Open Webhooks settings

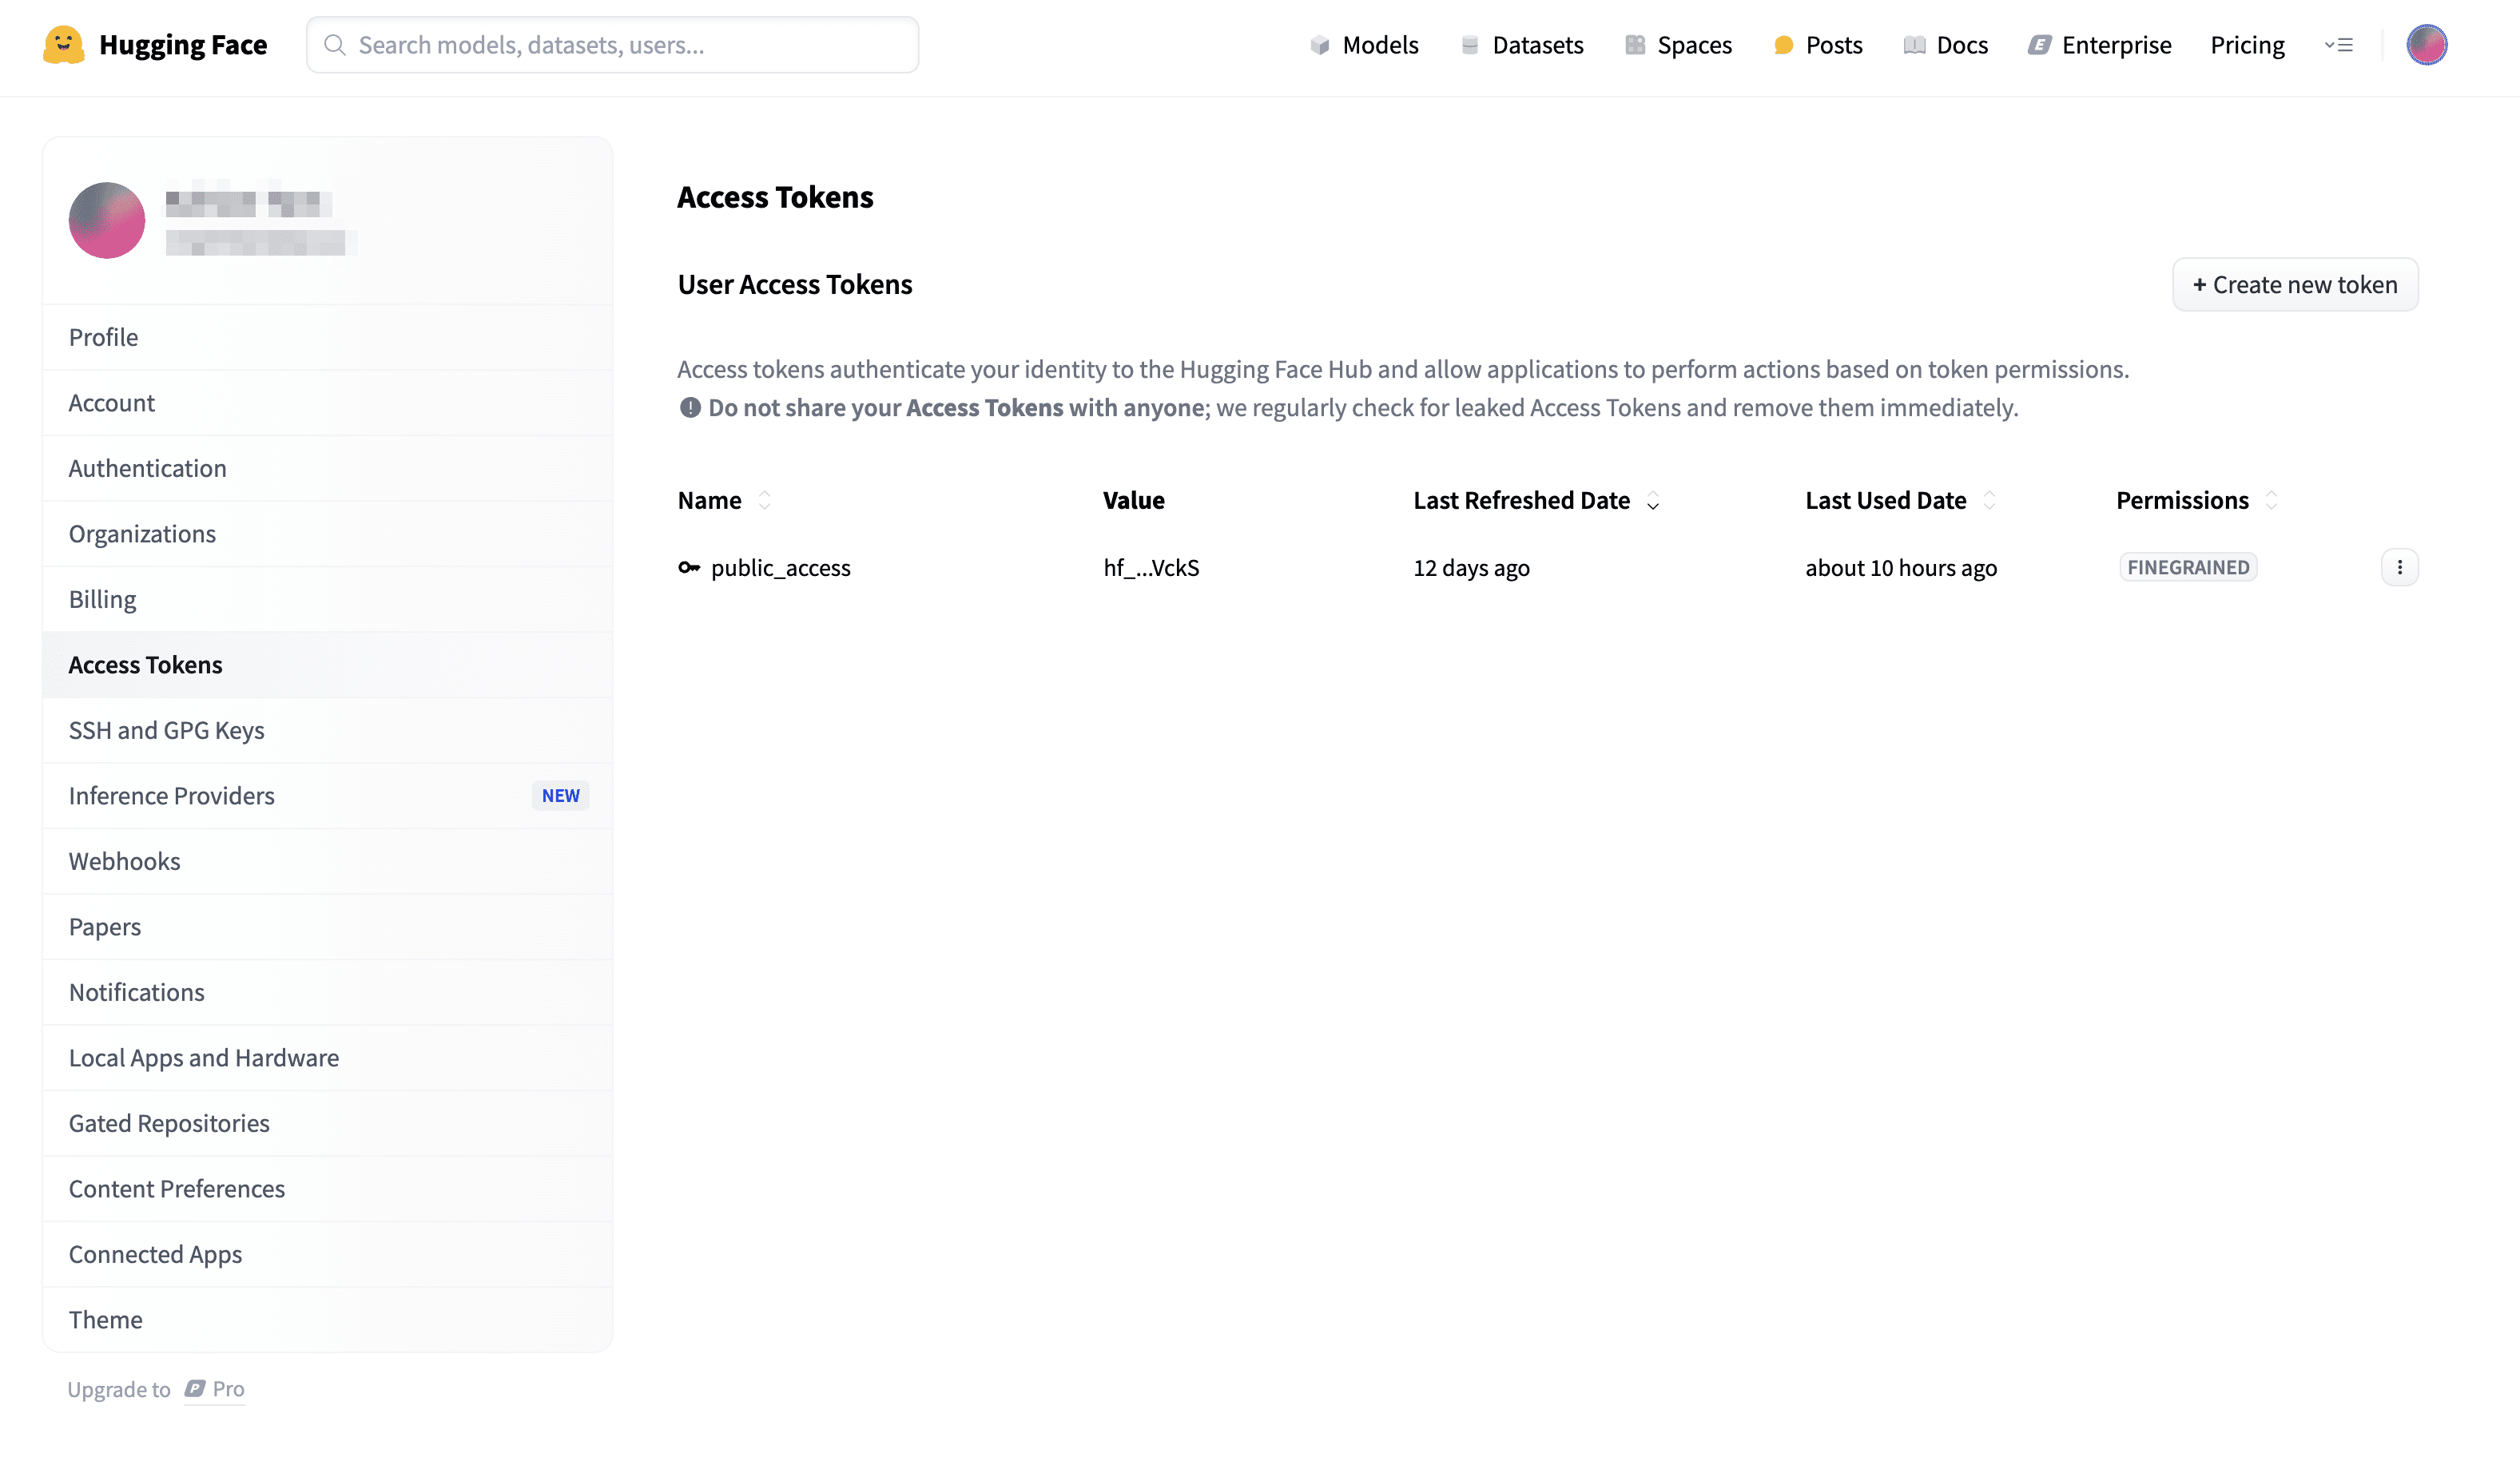click(327, 861)
